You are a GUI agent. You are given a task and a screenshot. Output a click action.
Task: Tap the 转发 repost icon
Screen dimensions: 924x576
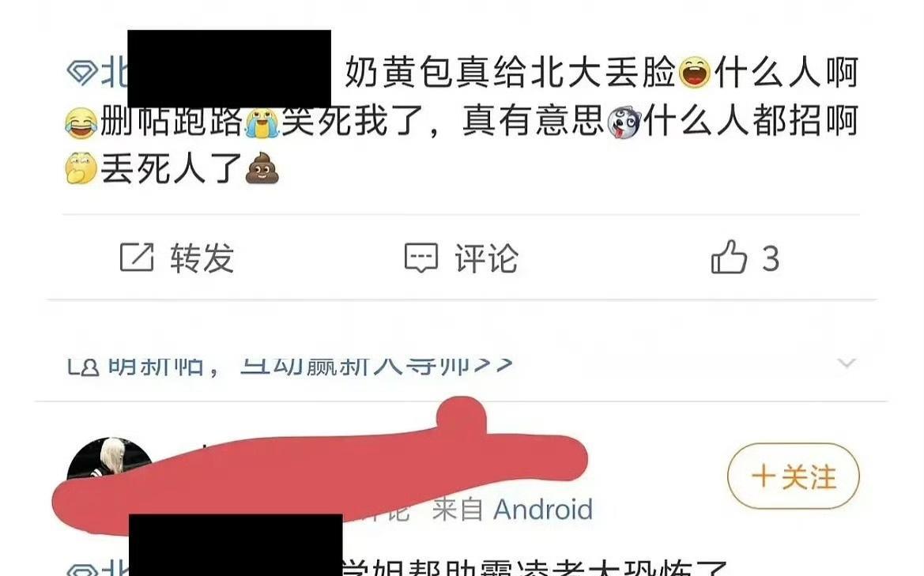(x=137, y=258)
